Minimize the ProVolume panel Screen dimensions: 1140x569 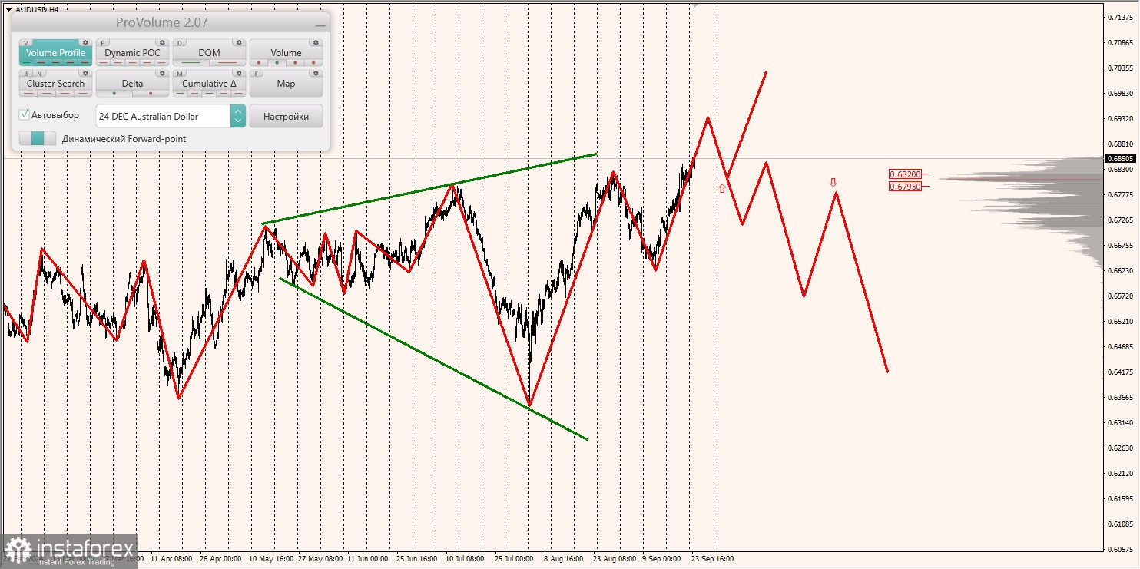point(320,25)
